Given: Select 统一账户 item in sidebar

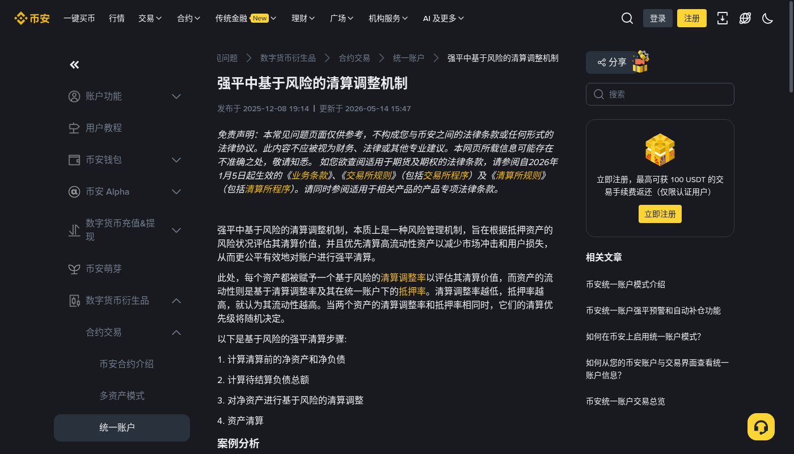Looking at the screenshot, I should (122, 428).
